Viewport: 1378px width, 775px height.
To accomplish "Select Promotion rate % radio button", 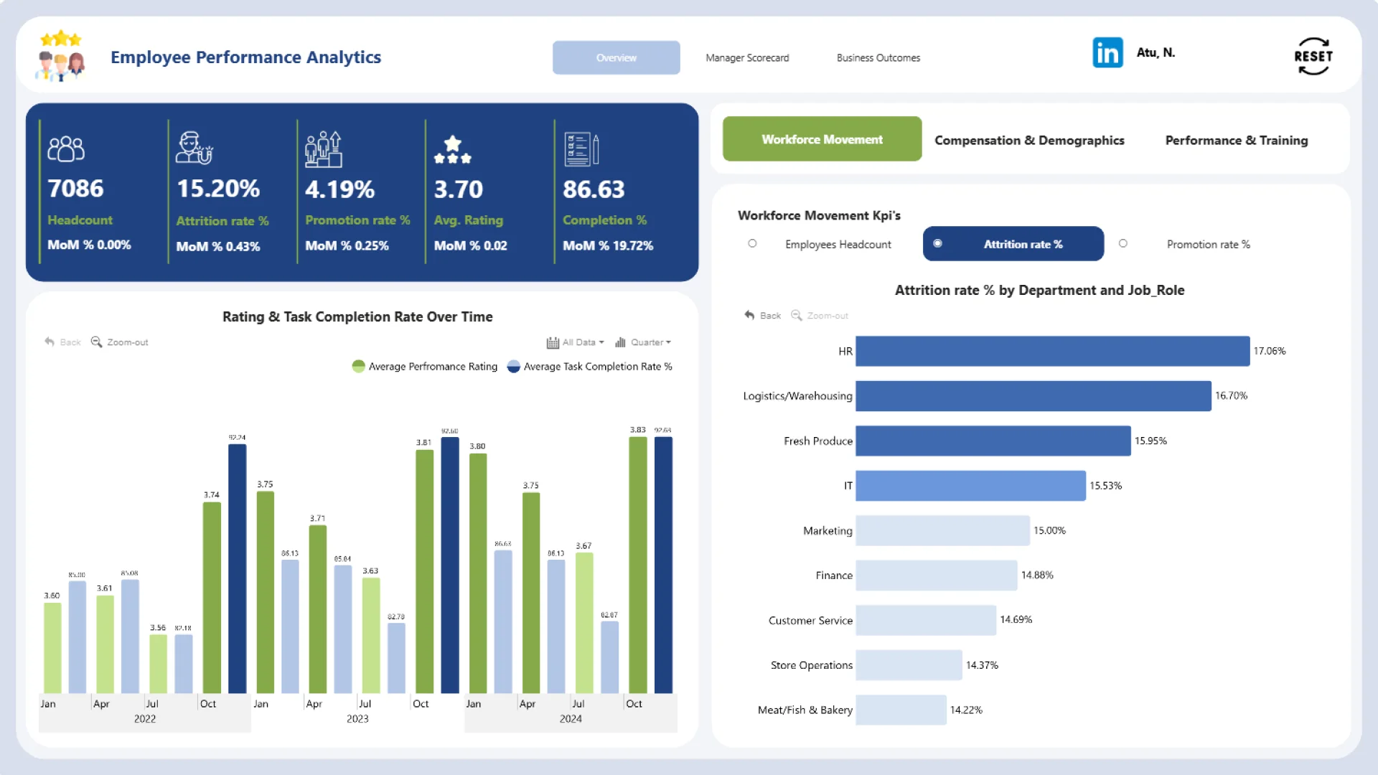I will tap(1123, 244).
